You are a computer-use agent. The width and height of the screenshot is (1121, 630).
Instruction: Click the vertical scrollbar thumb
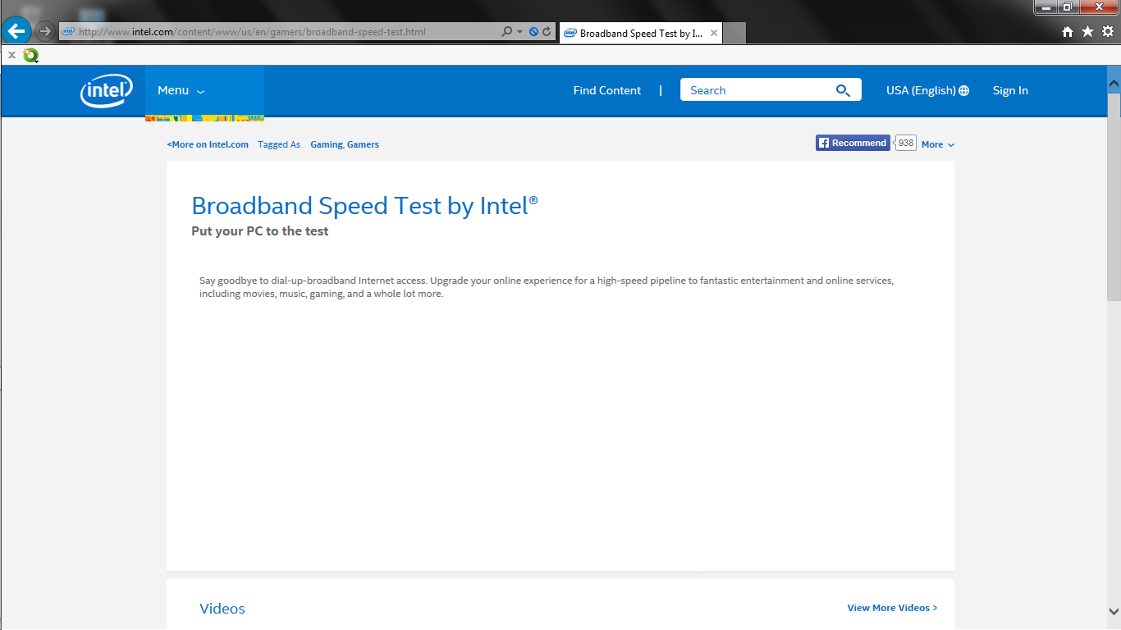[1114, 197]
